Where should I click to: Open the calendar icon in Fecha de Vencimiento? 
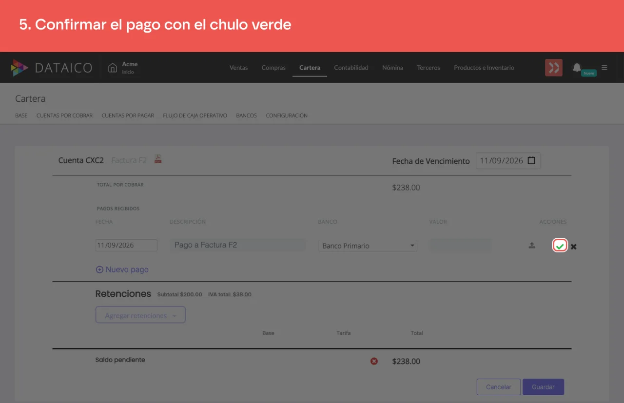coord(531,160)
